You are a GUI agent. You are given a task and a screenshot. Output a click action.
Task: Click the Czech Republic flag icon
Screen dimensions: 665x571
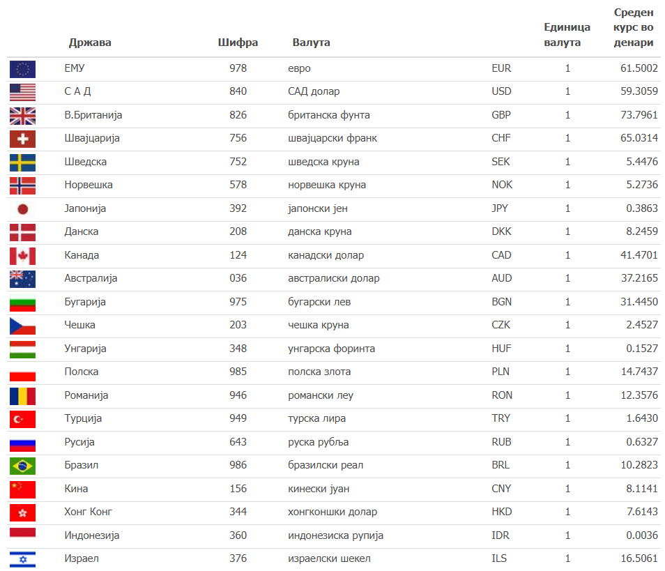click(22, 326)
